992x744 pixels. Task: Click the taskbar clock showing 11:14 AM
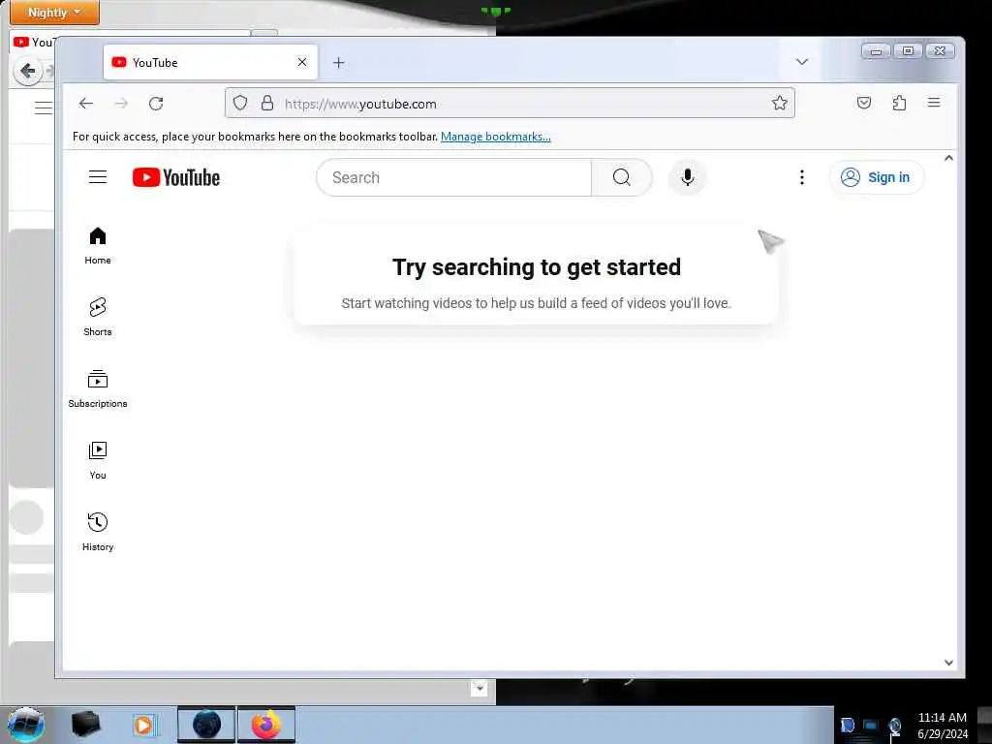942,725
